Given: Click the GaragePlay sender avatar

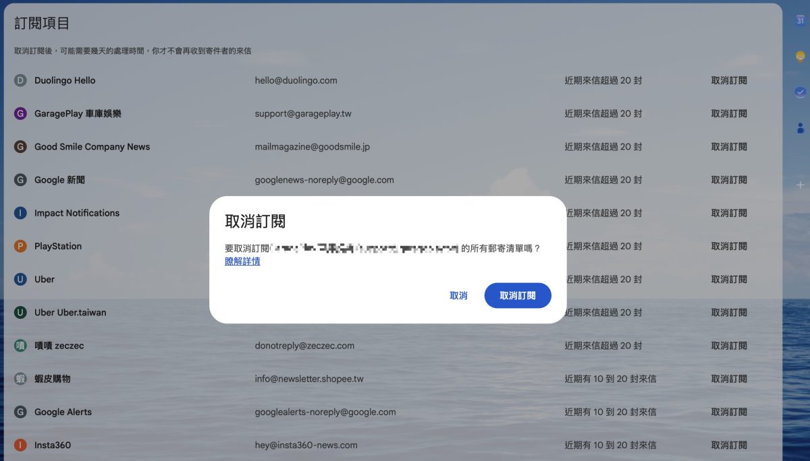Looking at the screenshot, I should pos(20,113).
